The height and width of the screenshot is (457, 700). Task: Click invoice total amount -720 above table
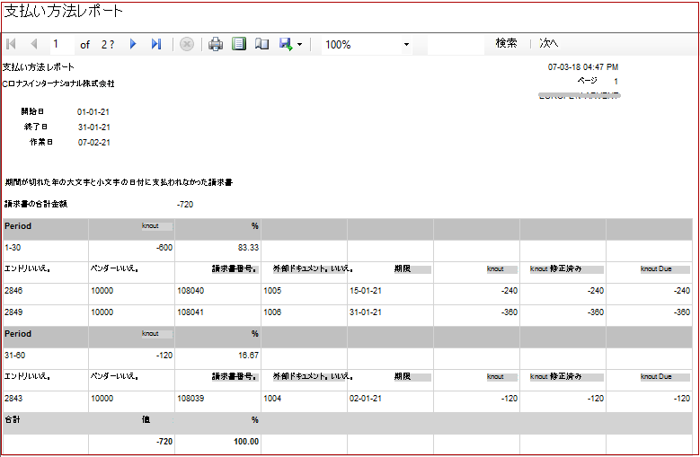click(x=185, y=205)
